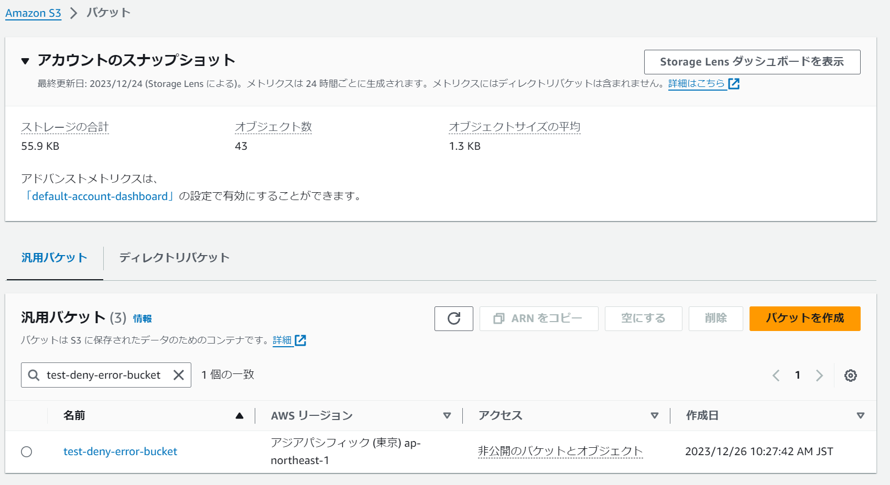
Task: Click page number 1 in pagination
Action: coord(798,375)
